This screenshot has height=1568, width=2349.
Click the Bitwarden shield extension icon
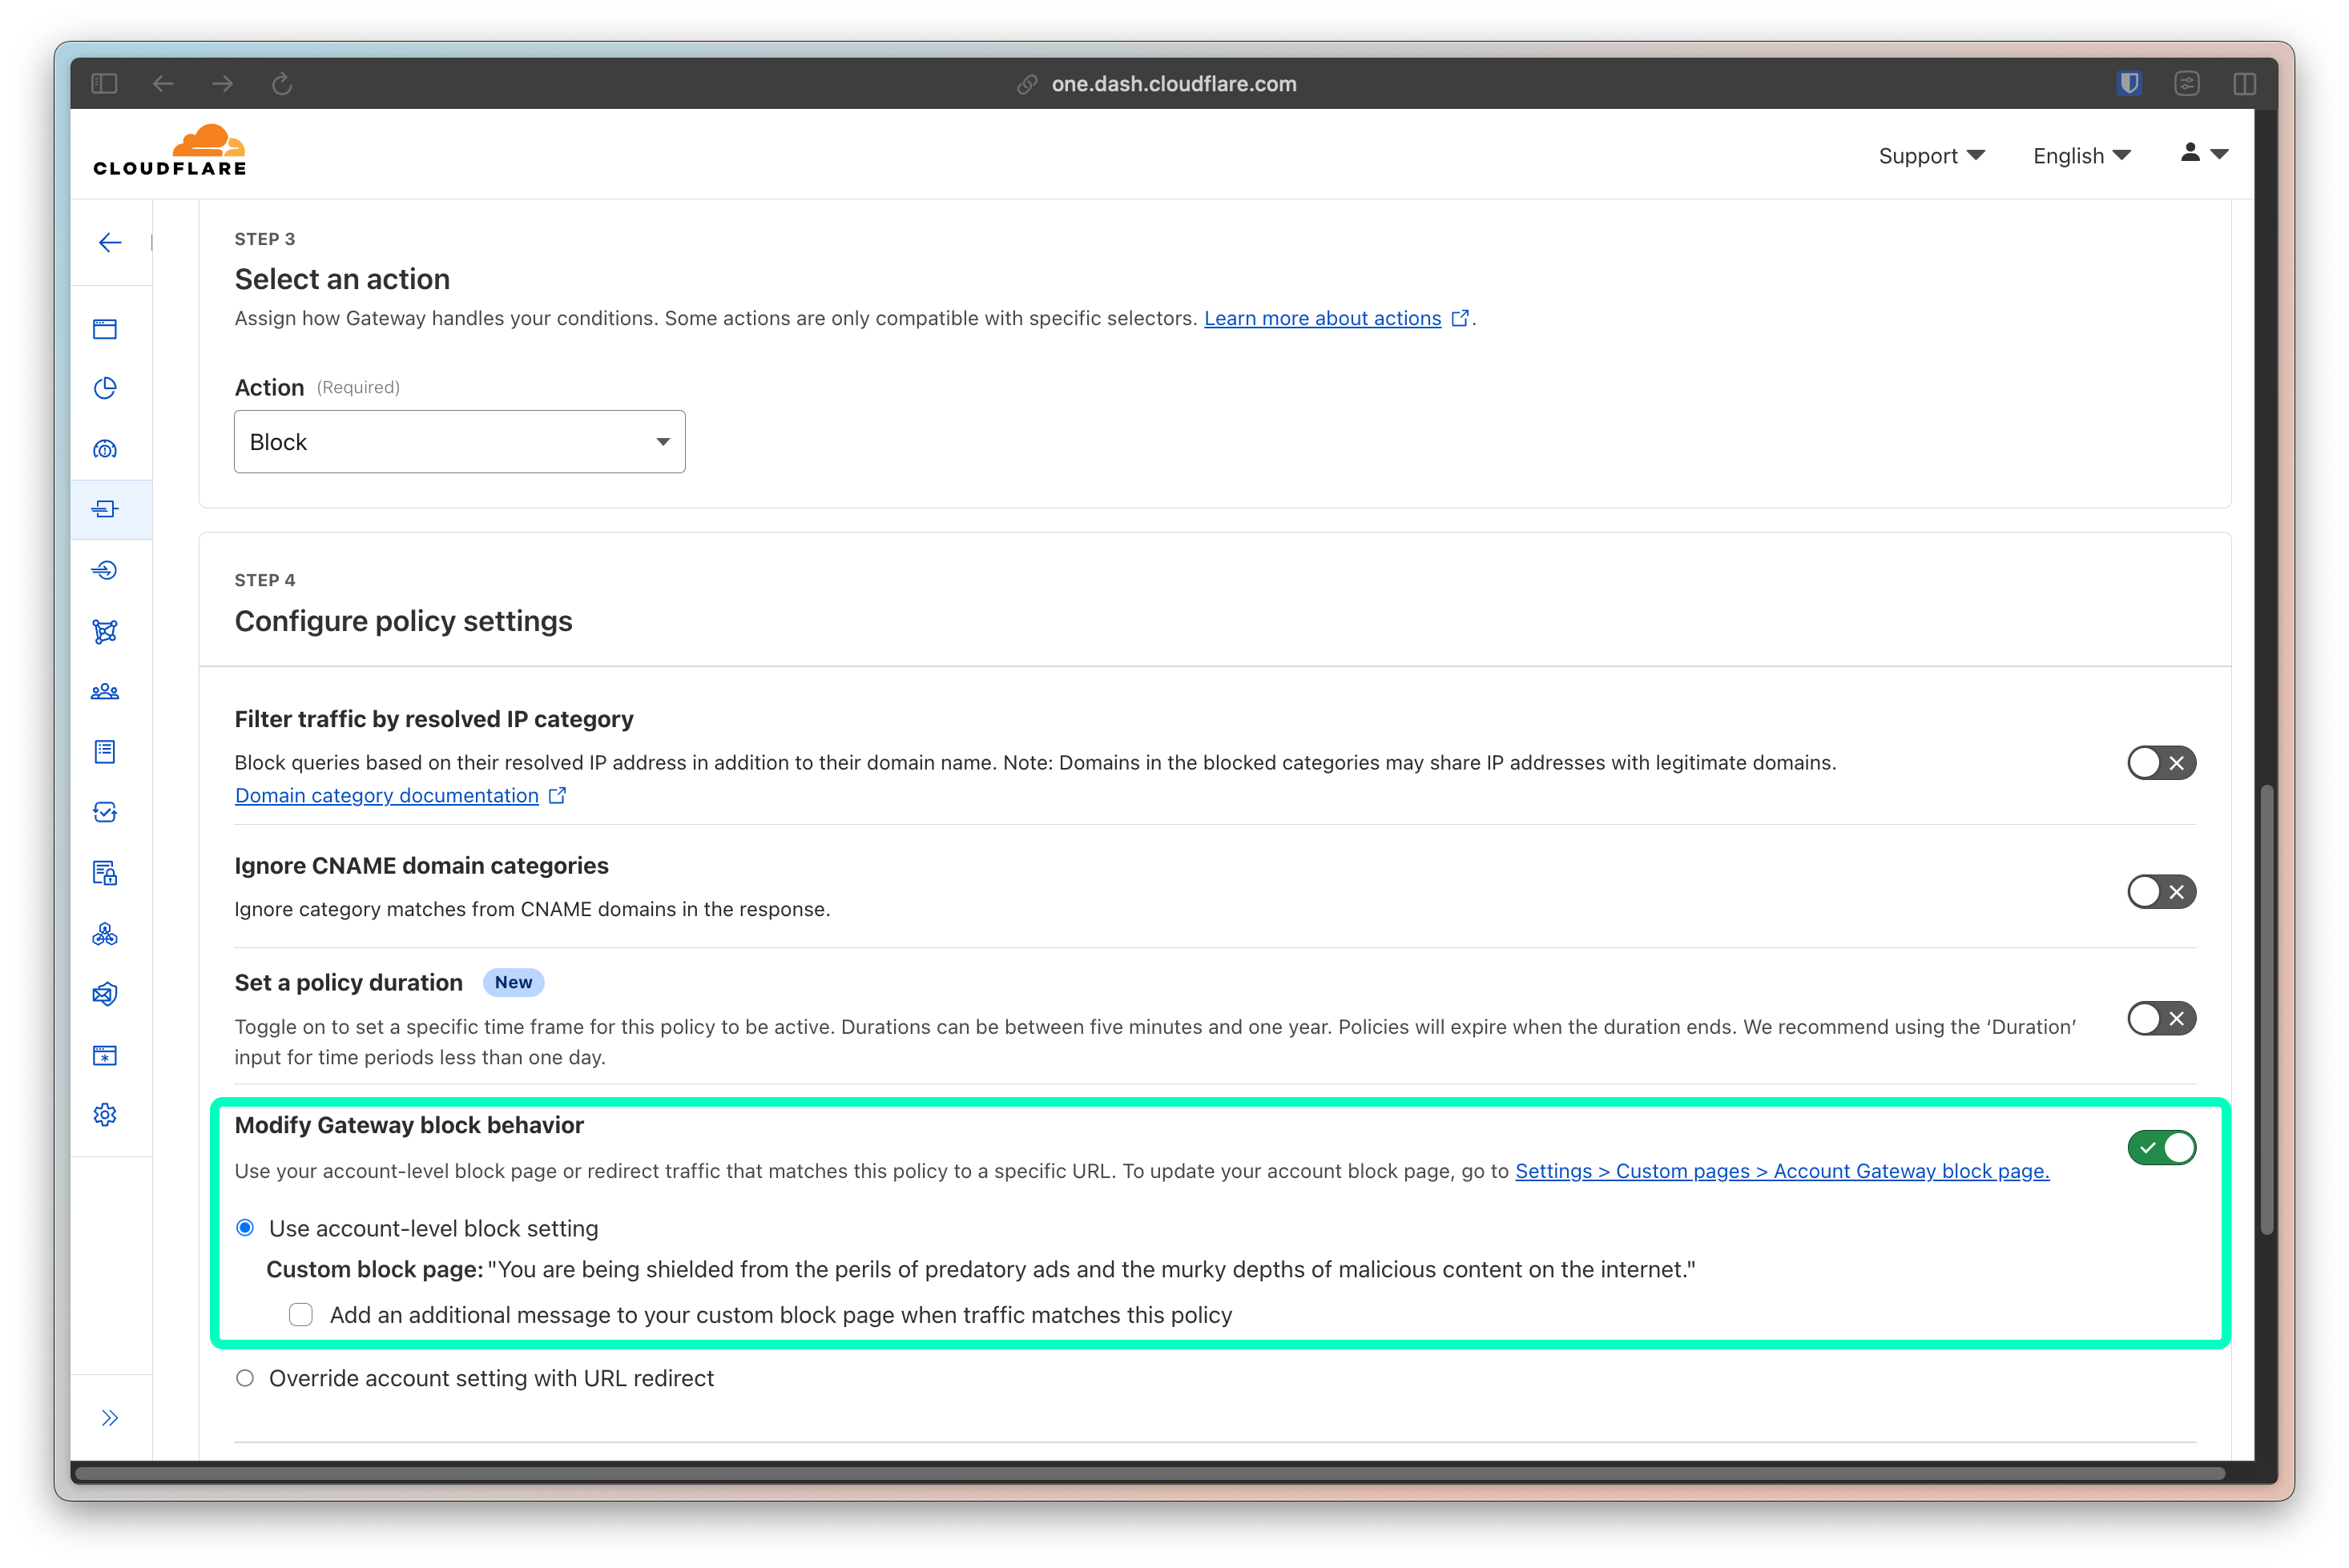(x=2129, y=84)
